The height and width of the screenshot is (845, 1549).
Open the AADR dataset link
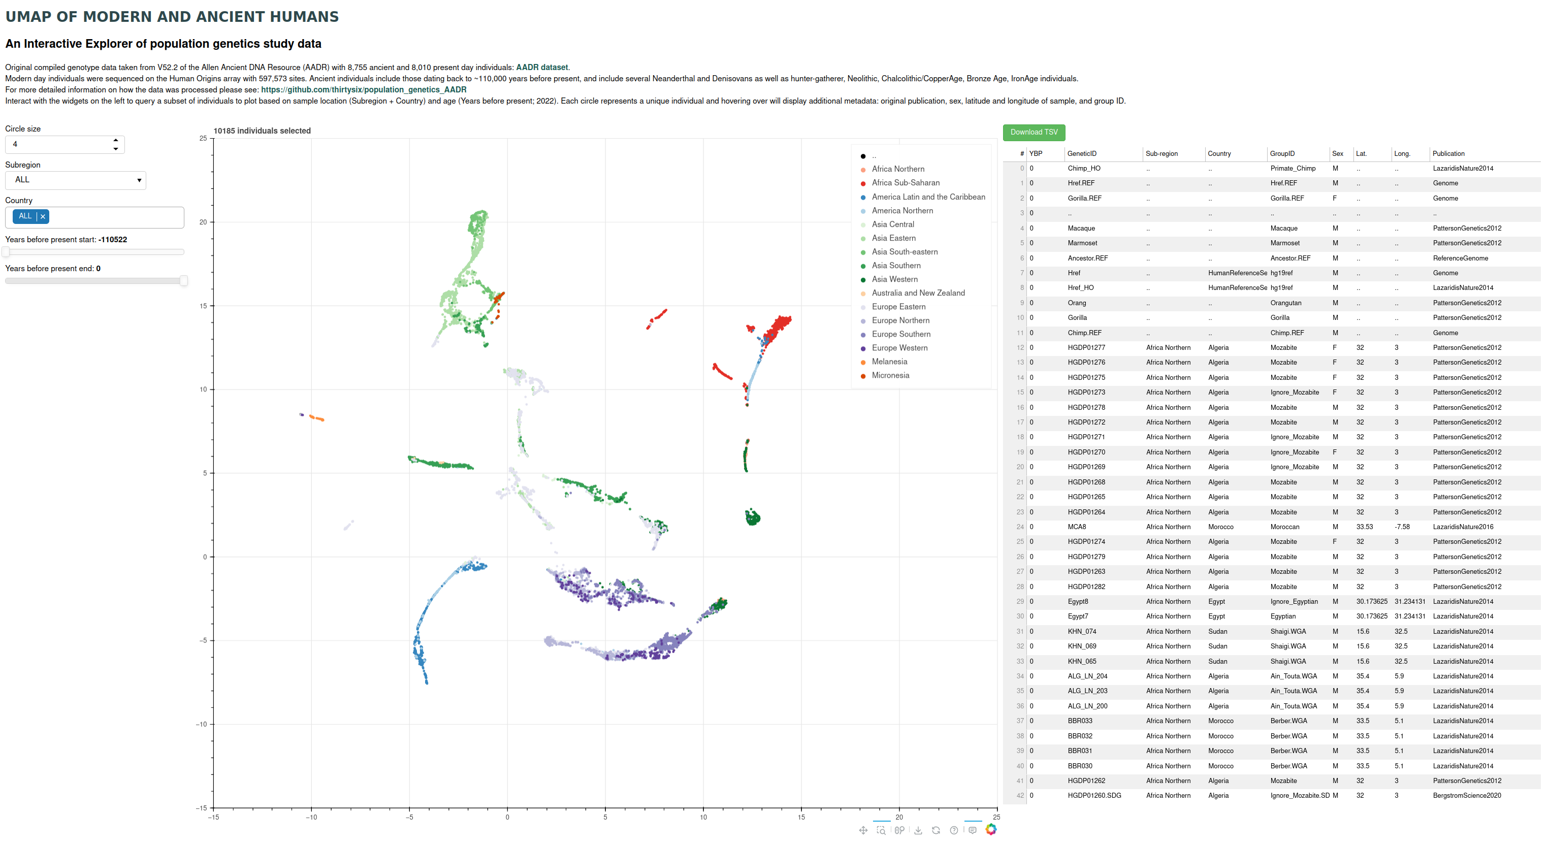[x=541, y=68]
